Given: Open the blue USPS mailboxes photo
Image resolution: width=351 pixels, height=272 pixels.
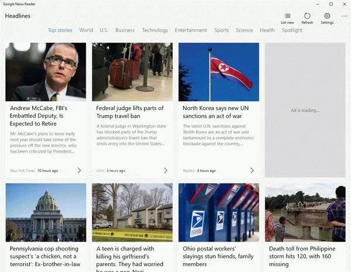Looking at the screenshot, I should [219, 212].
